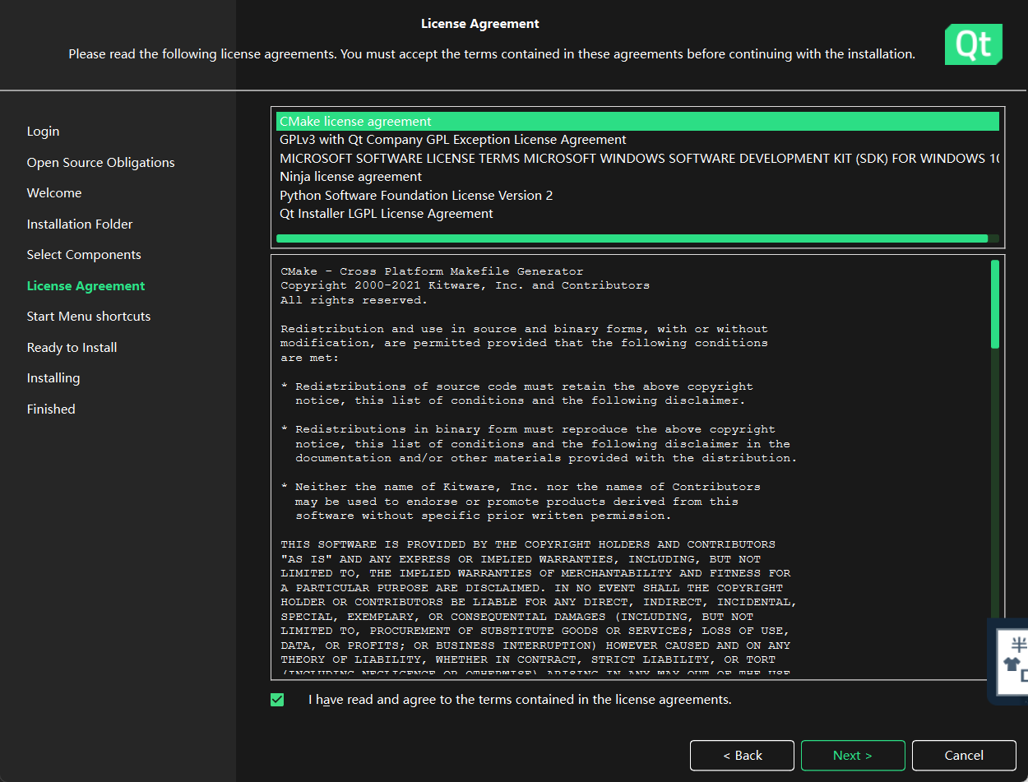
Task: Click the 'Copyright 2000-2021 Kitware' line
Action: click(465, 285)
